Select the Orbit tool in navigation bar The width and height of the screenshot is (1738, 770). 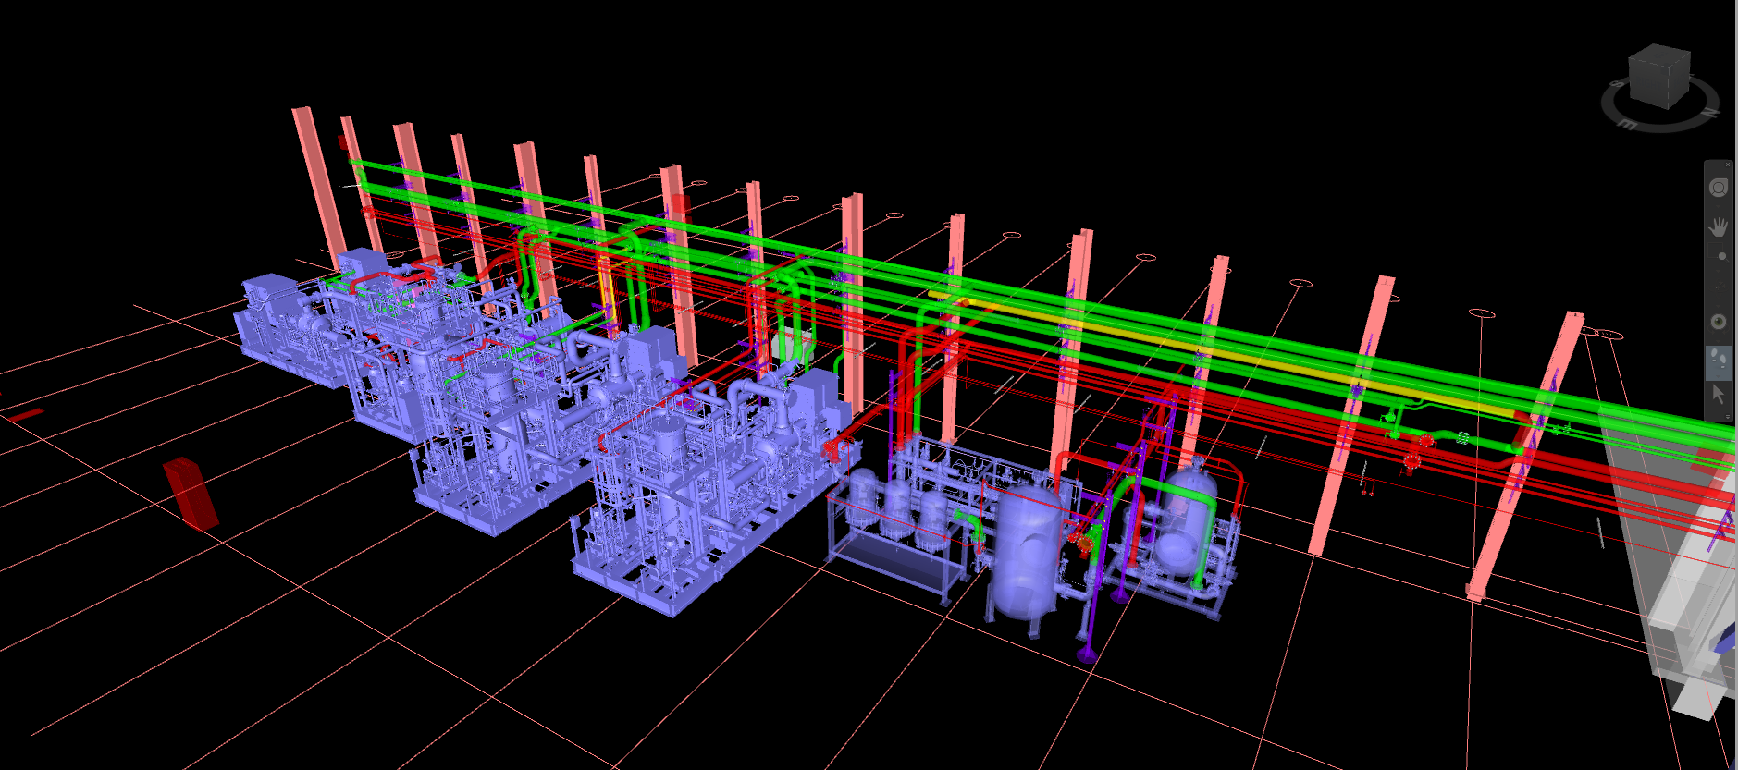pos(1719,288)
